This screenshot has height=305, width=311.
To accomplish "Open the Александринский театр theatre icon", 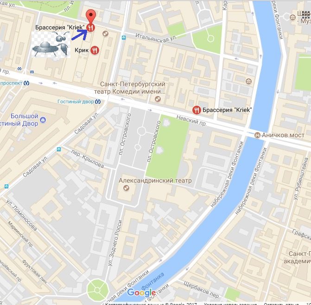I will pos(126,188).
